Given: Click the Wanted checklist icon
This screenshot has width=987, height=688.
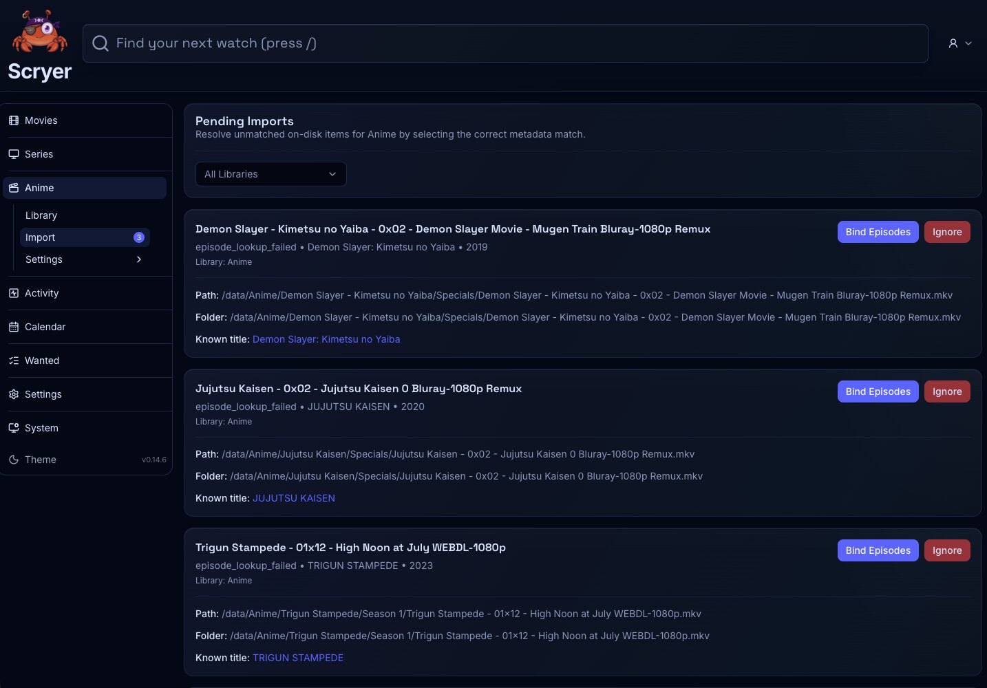Looking at the screenshot, I should click(x=14, y=361).
